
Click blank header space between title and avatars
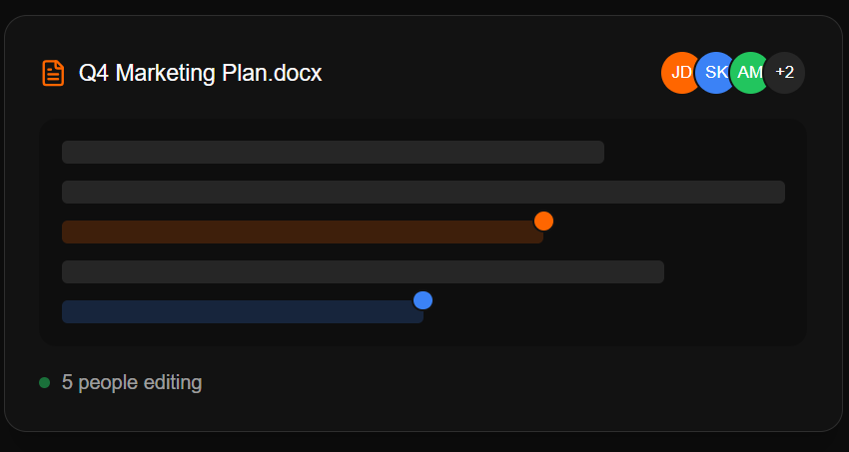click(x=489, y=73)
